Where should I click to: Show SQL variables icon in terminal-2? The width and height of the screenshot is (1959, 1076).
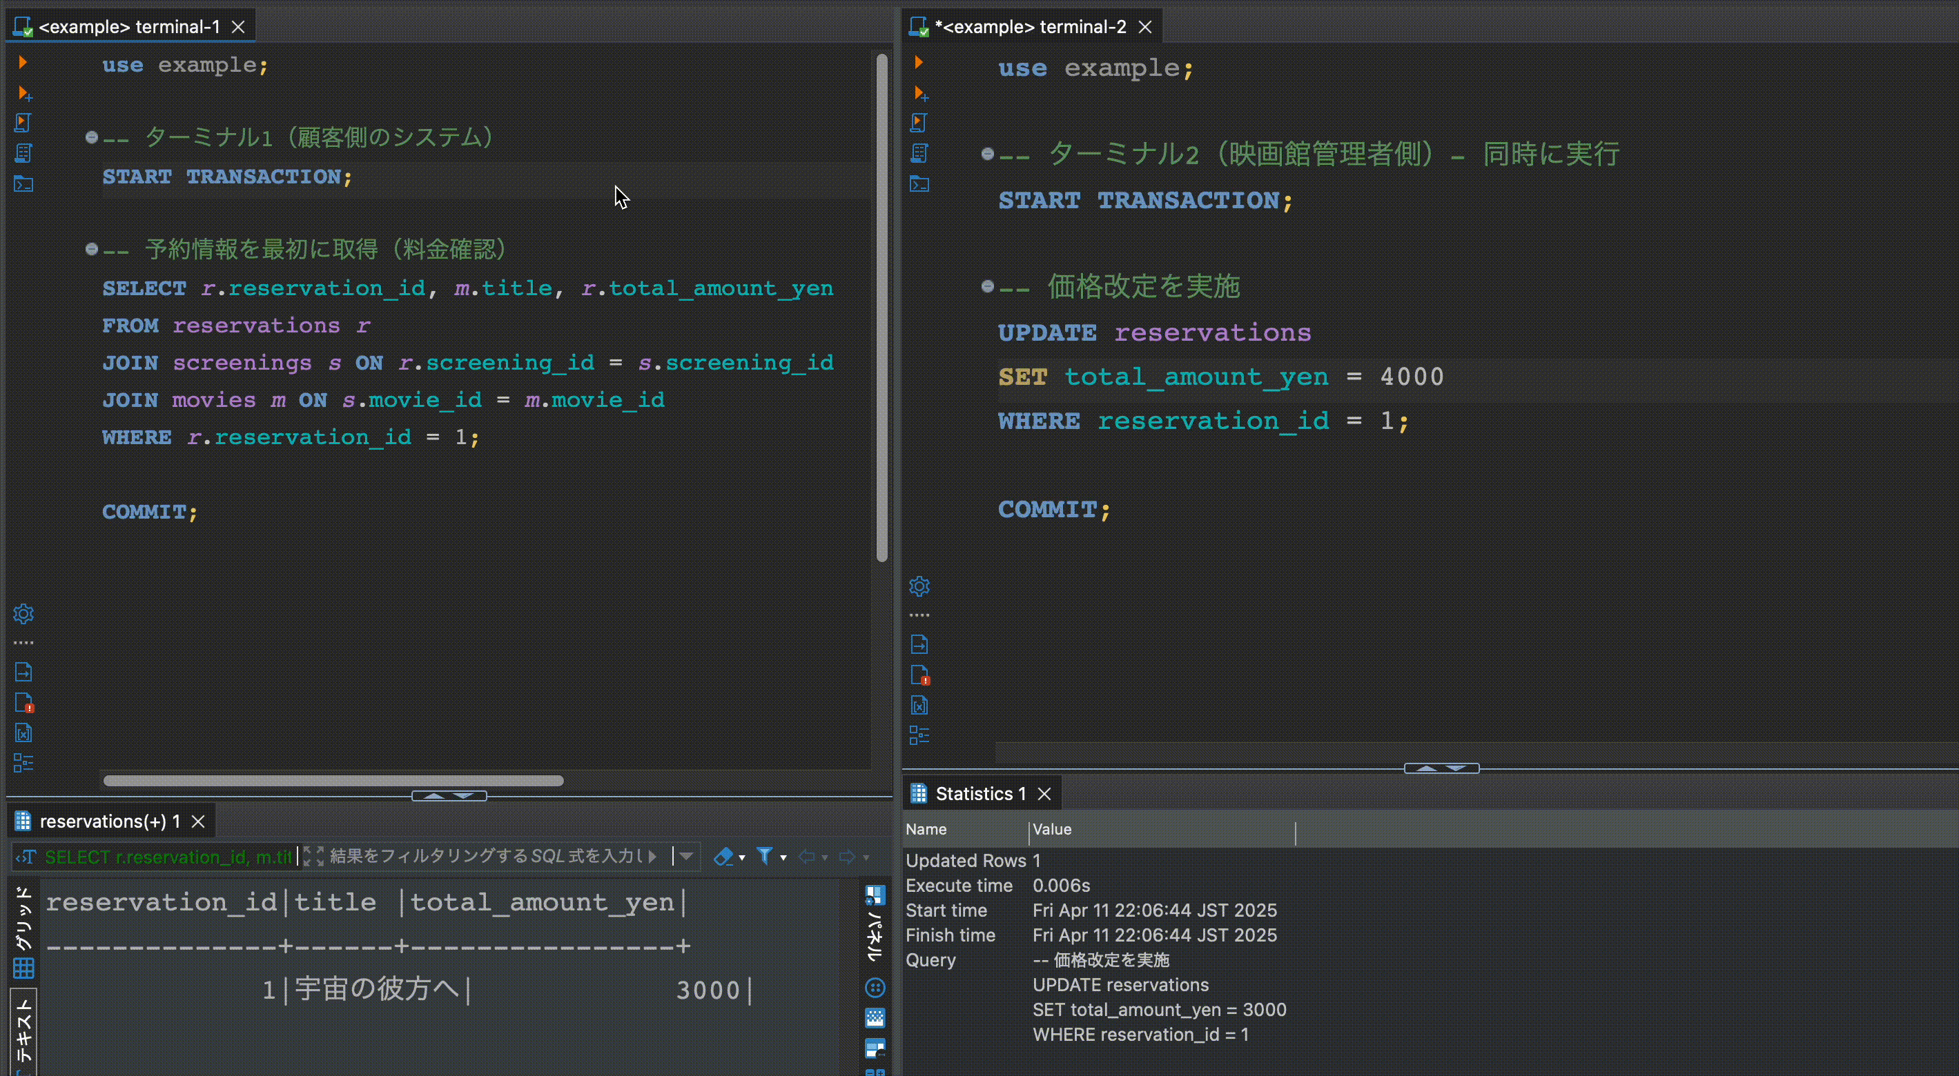pos(919,705)
